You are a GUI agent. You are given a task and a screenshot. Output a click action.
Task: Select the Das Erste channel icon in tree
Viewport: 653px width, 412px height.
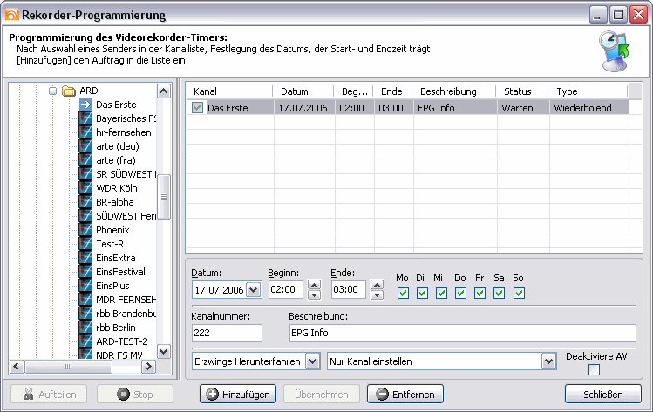click(x=85, y=105)
